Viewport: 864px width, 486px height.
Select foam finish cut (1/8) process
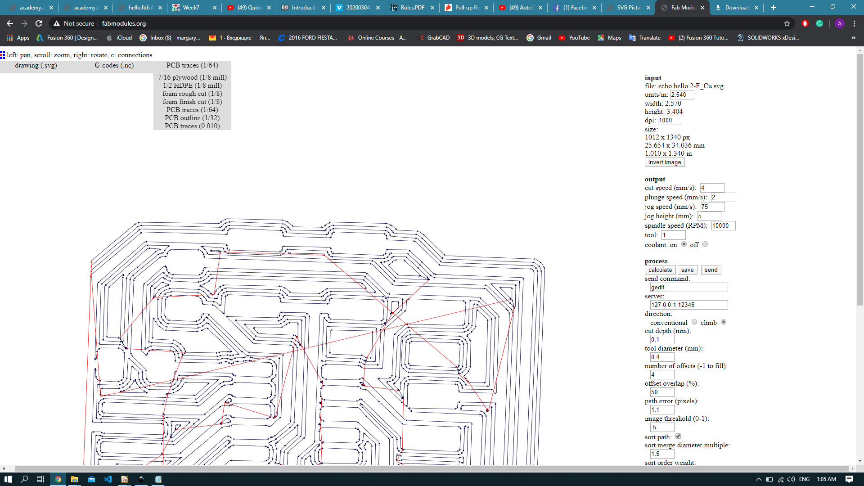[x=192, y=102]
